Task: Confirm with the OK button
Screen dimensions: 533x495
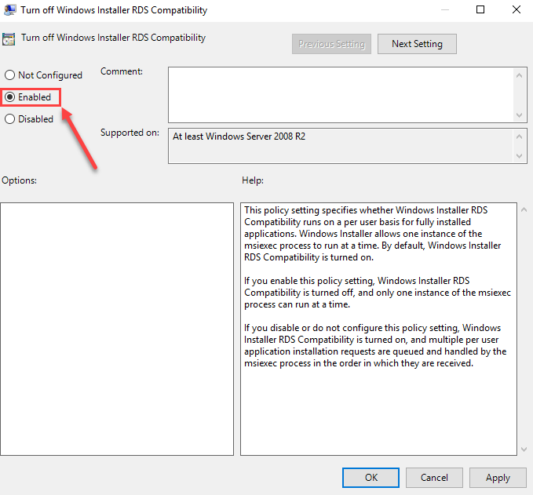Action: [x=371, y=477]
